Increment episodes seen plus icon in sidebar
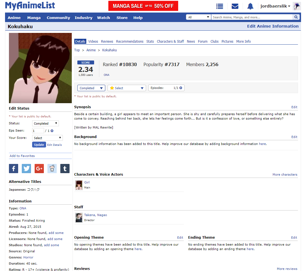The image size is (303, 271). [52, 131]
